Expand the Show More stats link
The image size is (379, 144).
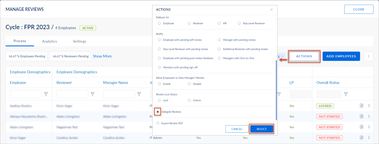(102, 56)
